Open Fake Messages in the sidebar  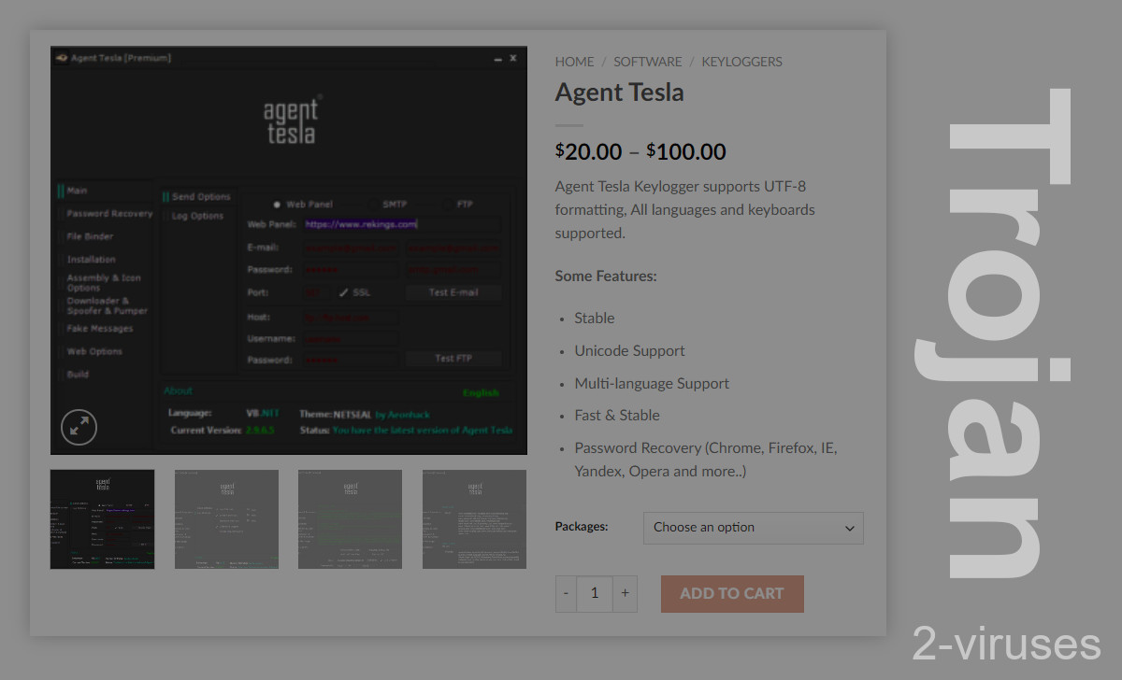(x=99, y=329)
